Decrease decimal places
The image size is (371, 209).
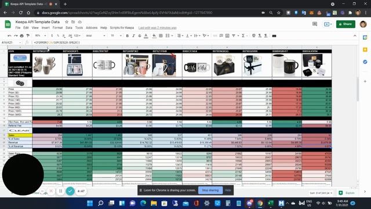coord(64,36)
